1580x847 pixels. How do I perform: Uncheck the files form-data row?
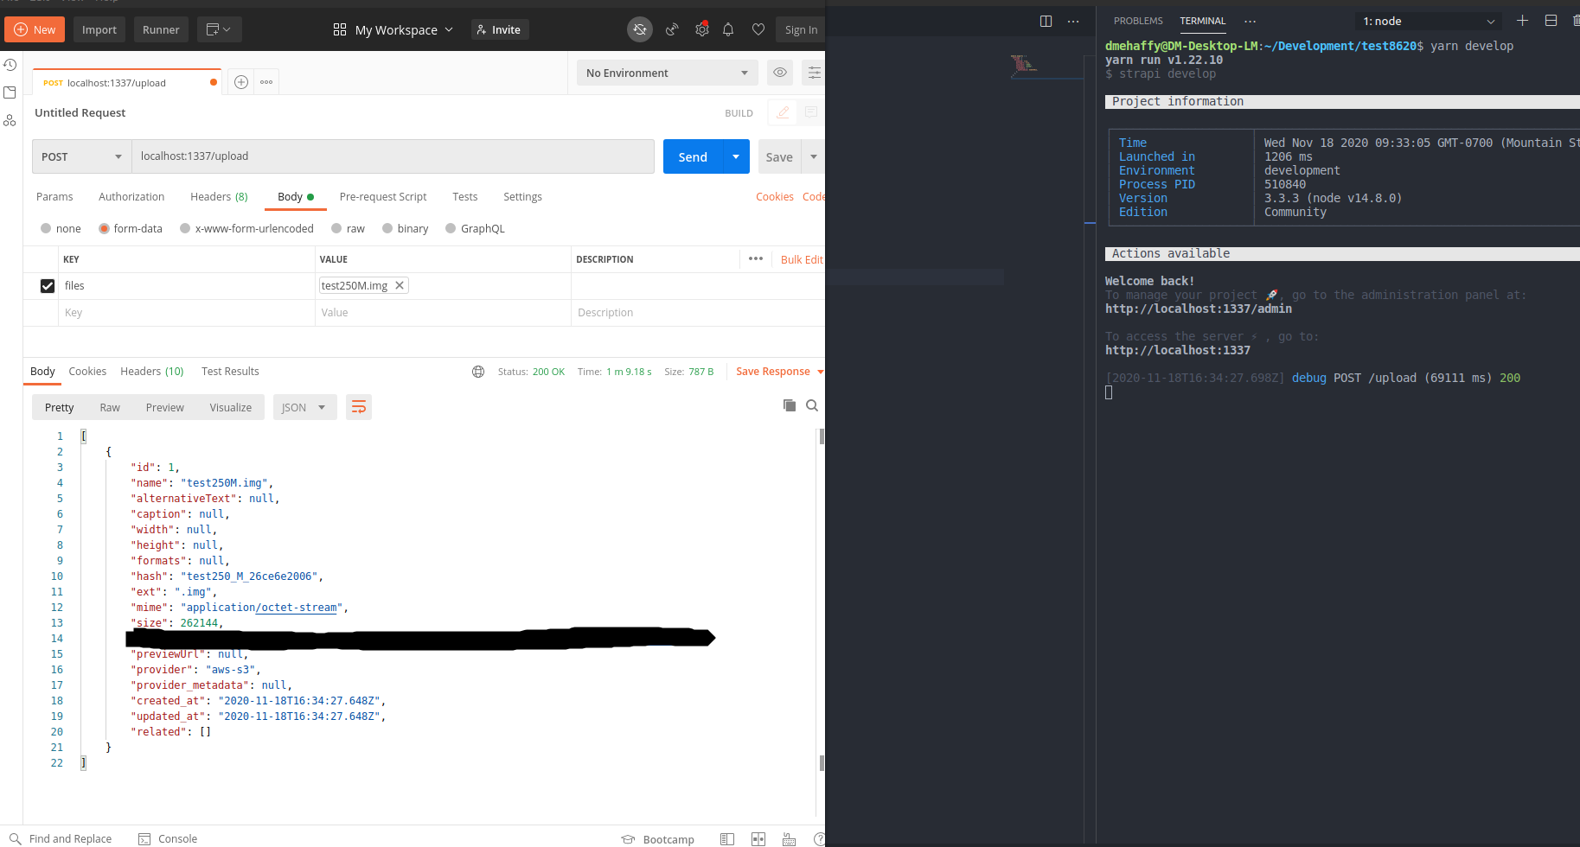(47, 285)
